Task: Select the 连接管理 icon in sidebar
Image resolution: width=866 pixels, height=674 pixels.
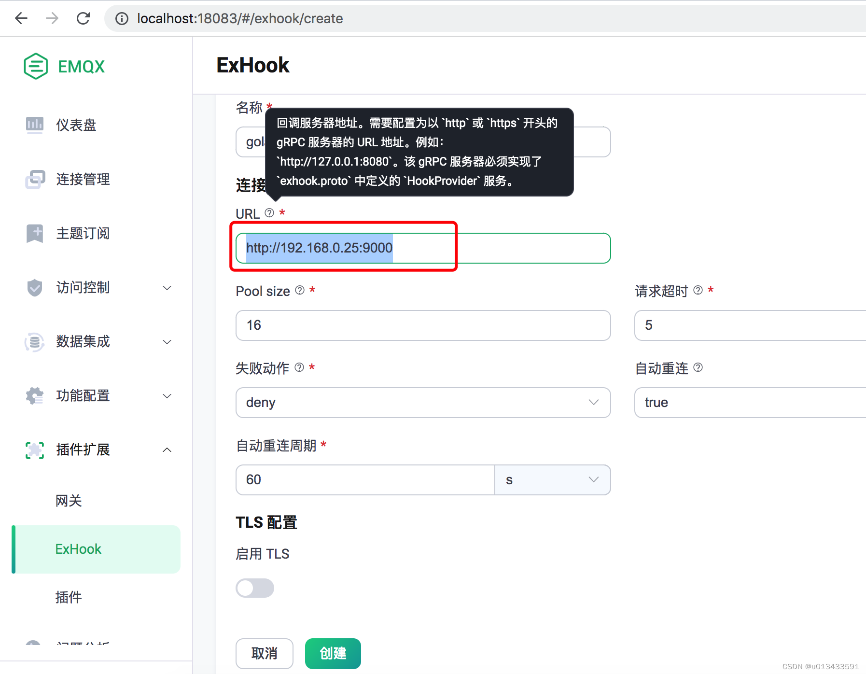Action: point(34,179)
